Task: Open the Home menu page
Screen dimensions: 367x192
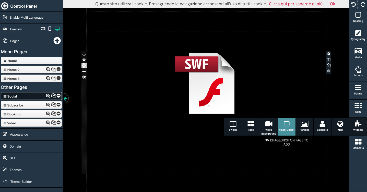Action: pos(31,61)
